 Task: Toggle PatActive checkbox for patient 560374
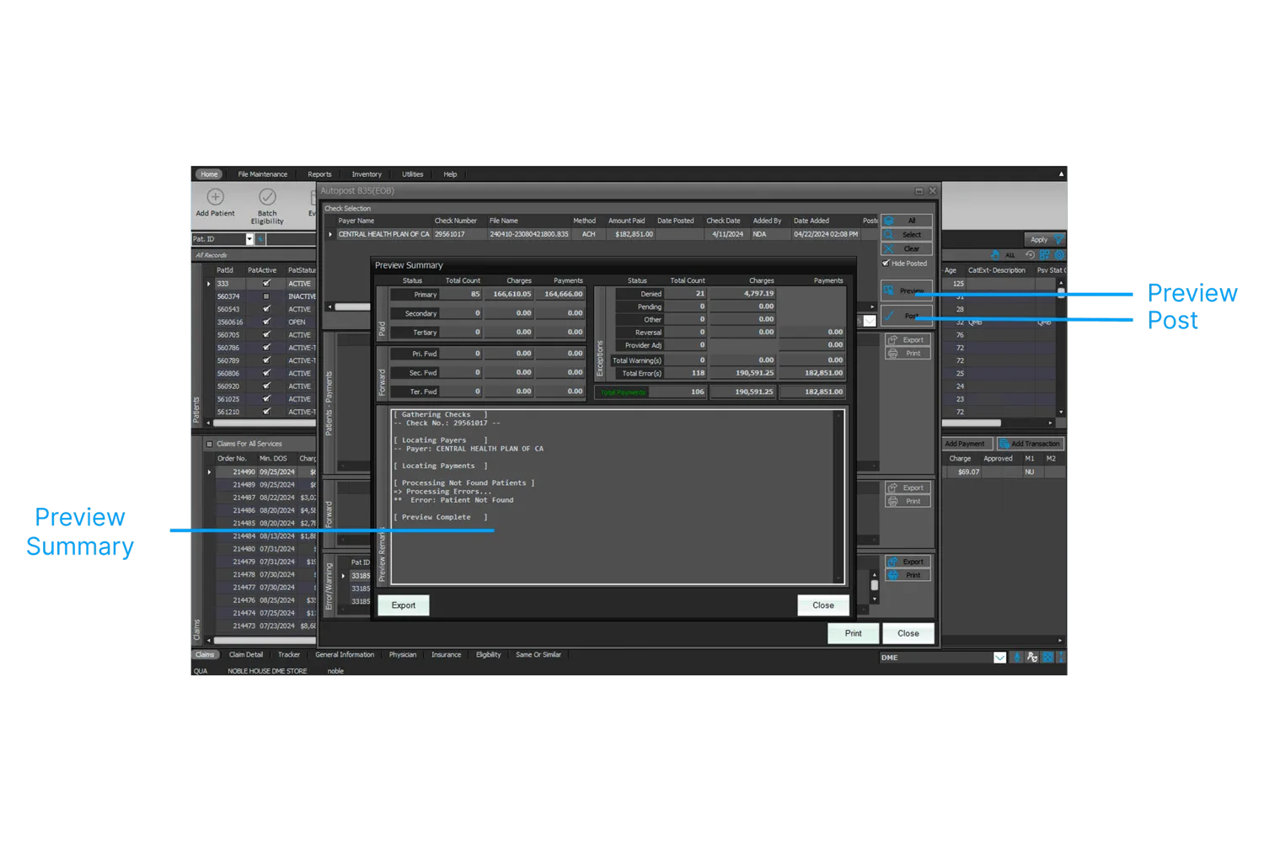pos(266,296)
